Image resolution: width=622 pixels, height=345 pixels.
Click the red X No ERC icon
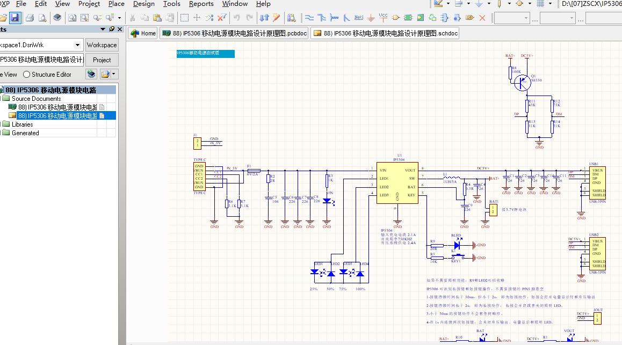[x=482, y=18]
